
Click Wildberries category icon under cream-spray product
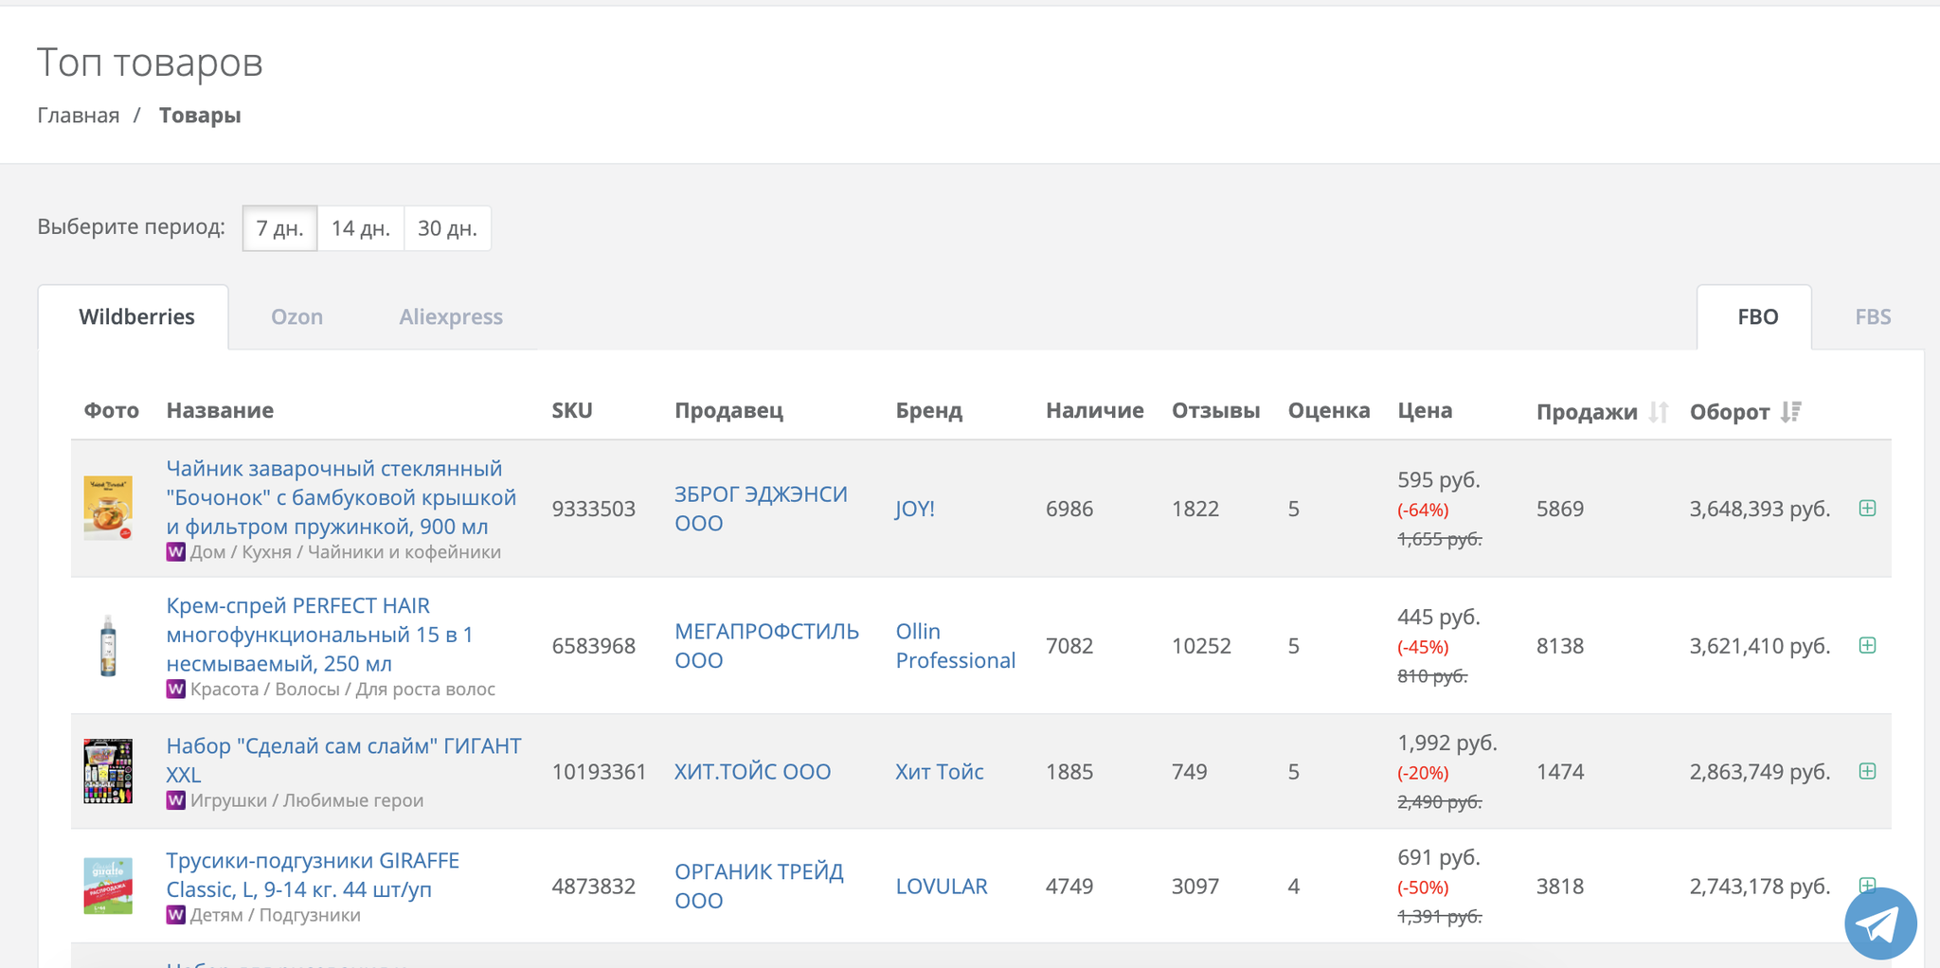tap(175, 689)
